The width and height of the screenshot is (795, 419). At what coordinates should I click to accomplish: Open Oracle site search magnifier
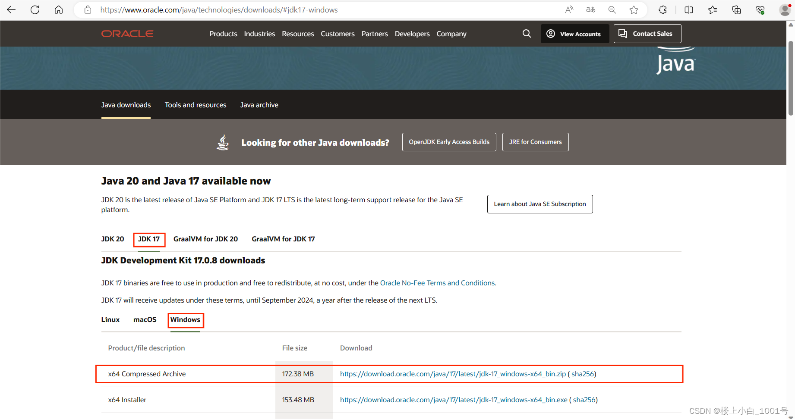[x=527, y=34]
